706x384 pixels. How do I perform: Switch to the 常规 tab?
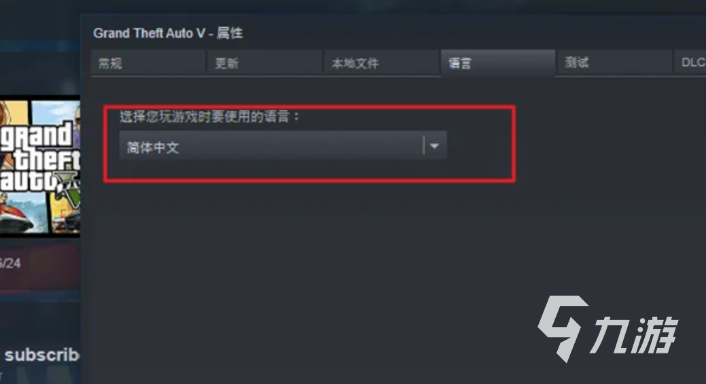point(147,63)
